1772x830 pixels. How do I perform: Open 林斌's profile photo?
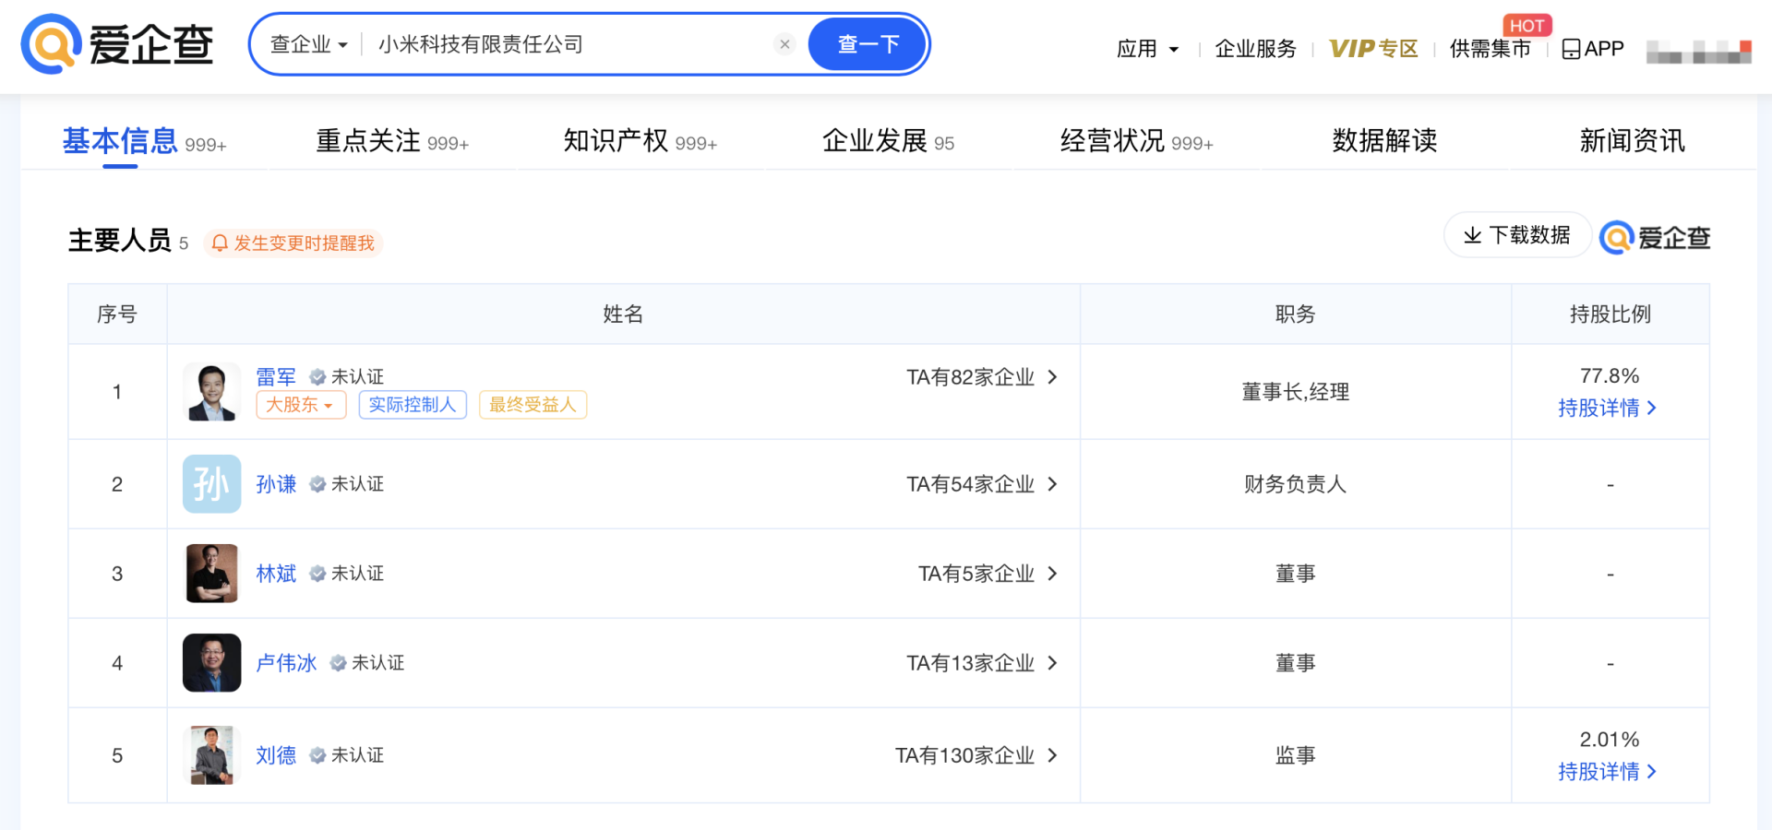(211, 574)
